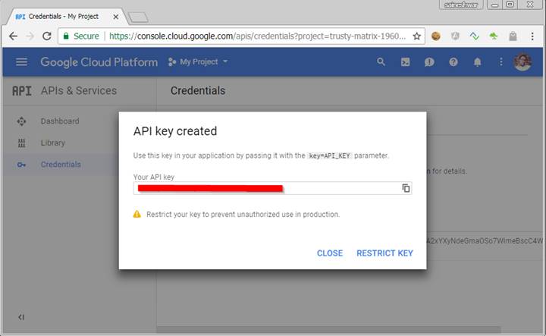This screenshot has width=546, height=336.
Task: Open Library in sidebar
Action: (53, 143)
